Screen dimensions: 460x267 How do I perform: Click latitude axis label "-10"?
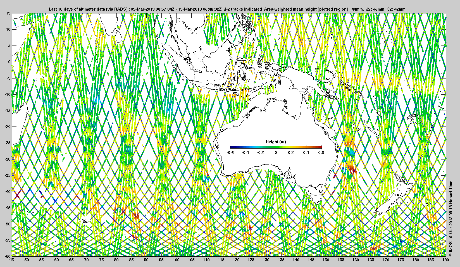point(8,94)
